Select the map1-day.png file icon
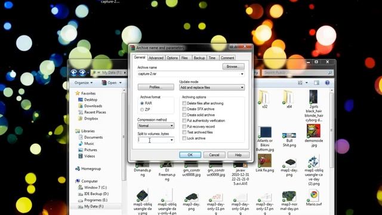 pyautogui.click(x=289, y=162)
